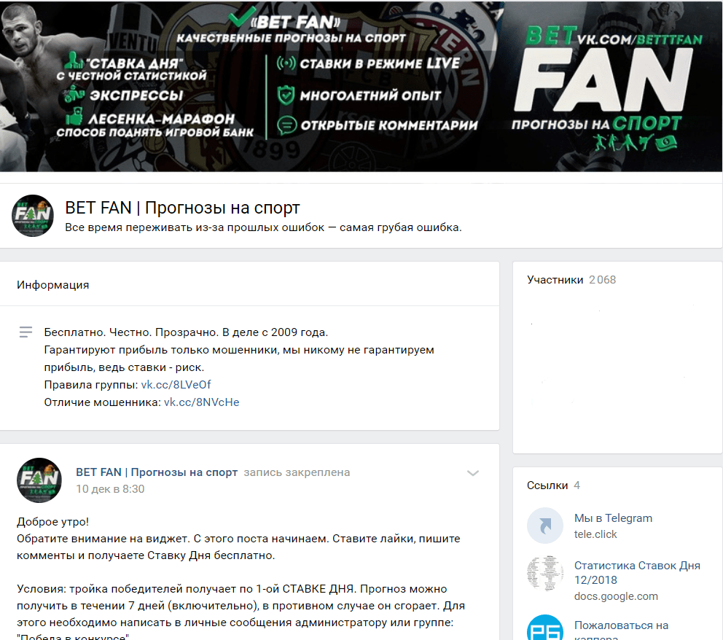Screen dimensions: 723x640
Task: Open the pinned post date "10 дек в 8:30"
Action: (110, 489)
